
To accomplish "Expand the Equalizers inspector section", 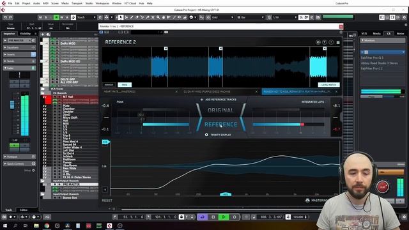I will tap(19, 47).
